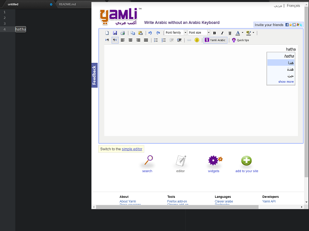Image resolution: width=309 pixels, height=231 pixels.
Task: Toggle Underline formatting
Action: click(230, 33)
